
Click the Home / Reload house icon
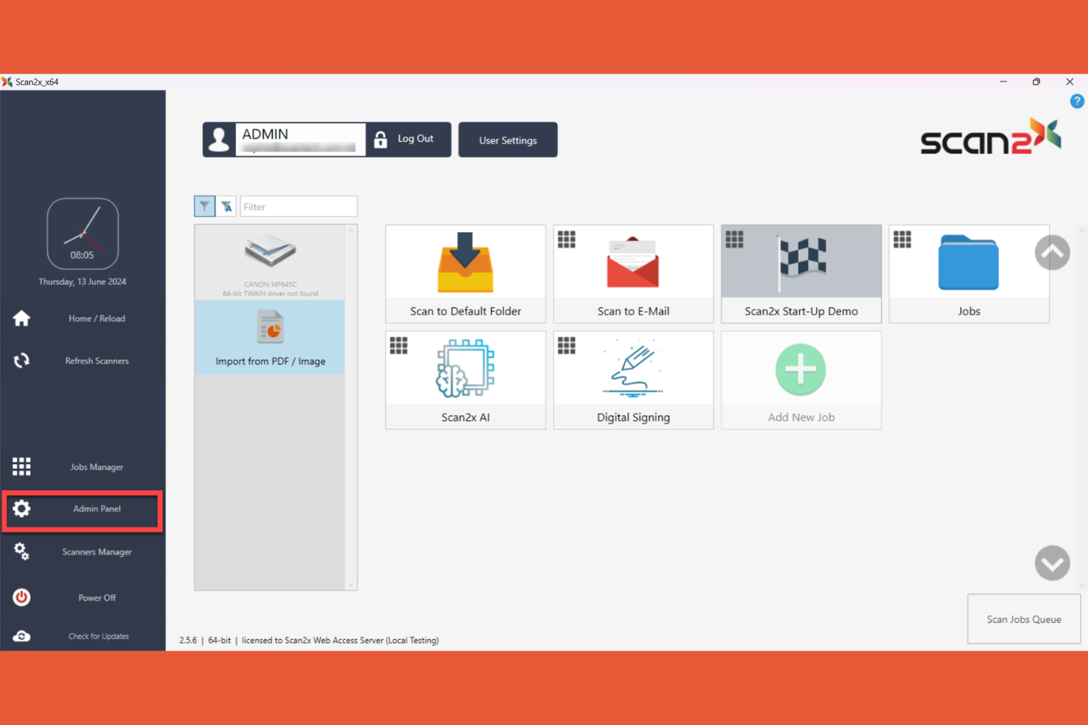[x=21, y=318]
